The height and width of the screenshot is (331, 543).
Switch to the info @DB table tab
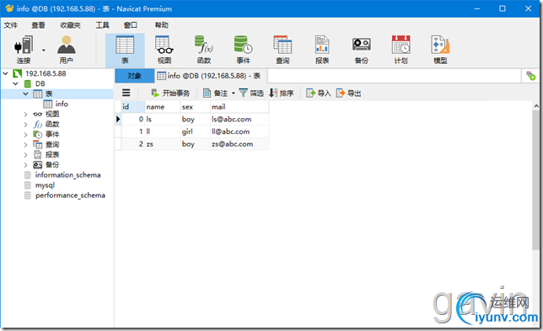tap(210, 76)
